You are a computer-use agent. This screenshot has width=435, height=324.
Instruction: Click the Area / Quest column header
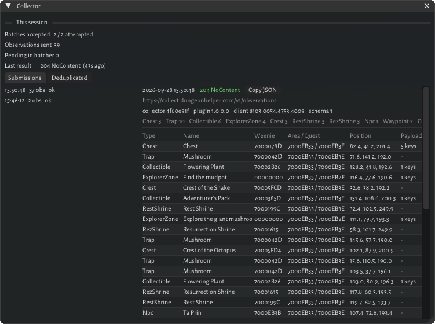coord(304,136)
